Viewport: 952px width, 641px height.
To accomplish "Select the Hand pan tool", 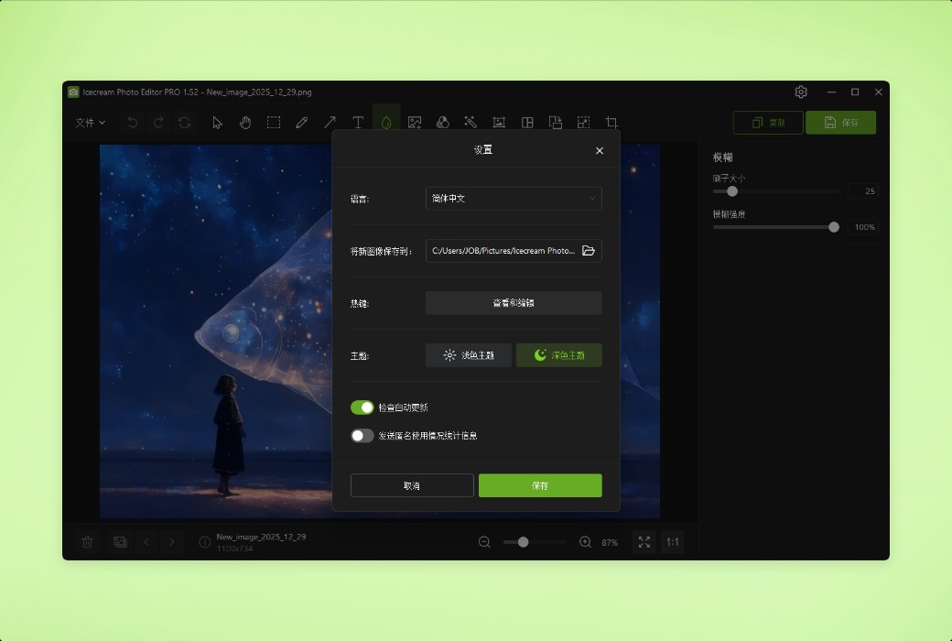I will point(245,122).
